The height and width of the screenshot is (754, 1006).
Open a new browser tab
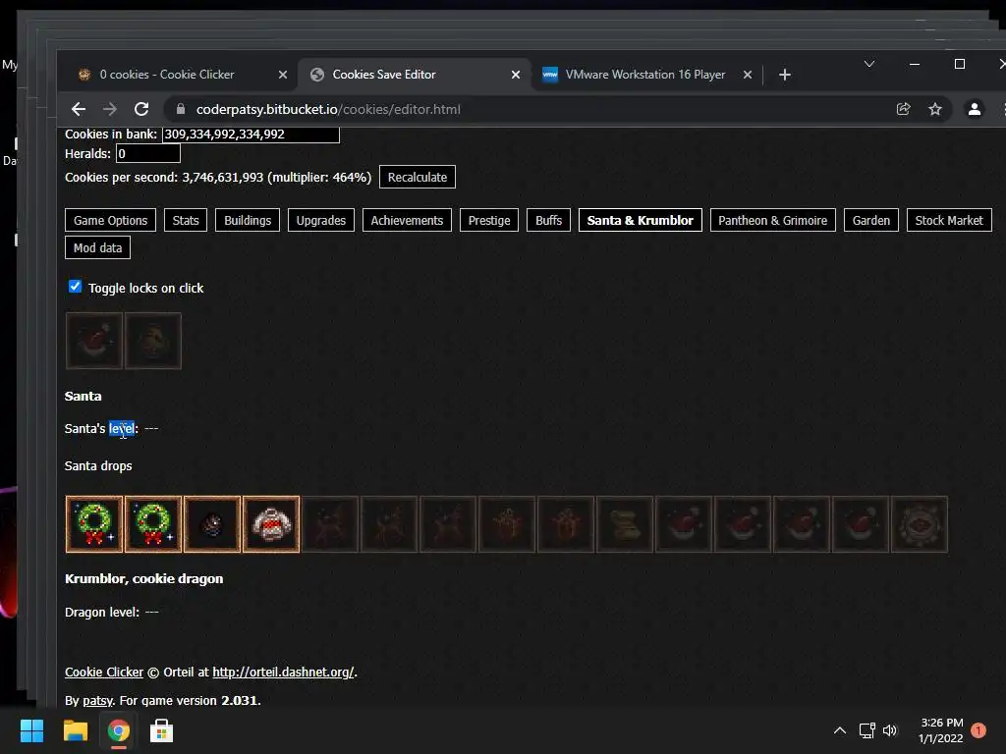(785, 75)
